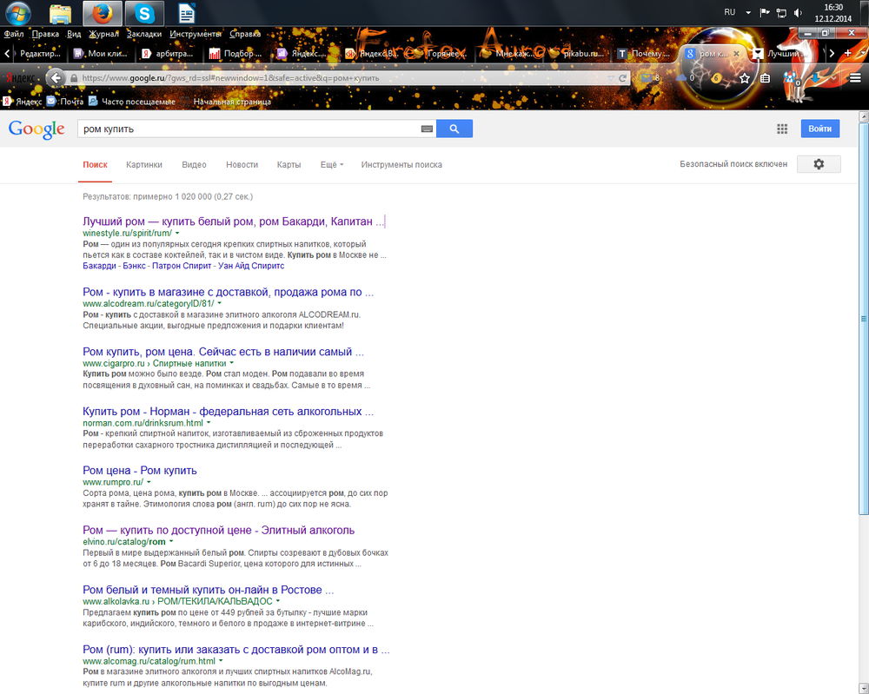Close the active 'ром к...' Google tab
This screenshot has width=869, height=694.
coord(736,54)
